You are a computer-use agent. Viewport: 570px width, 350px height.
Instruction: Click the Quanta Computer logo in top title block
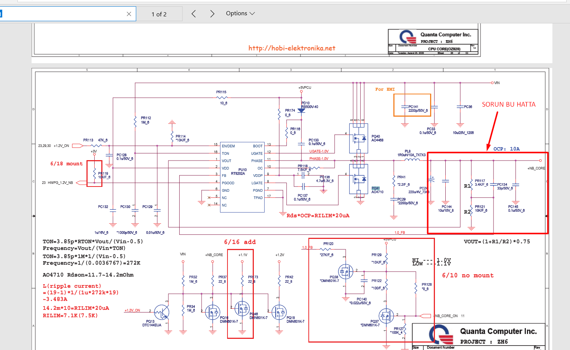pyautogui.click(x=408, y=37)
